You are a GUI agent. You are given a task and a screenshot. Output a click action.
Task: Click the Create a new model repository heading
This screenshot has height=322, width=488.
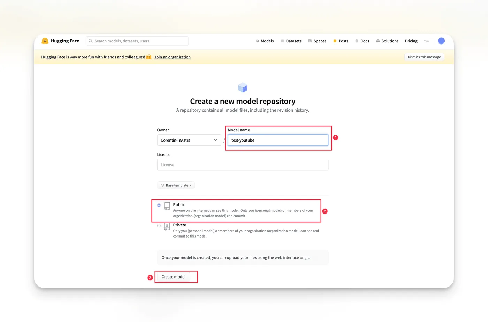pyautogui.click(x=243, y=101)
